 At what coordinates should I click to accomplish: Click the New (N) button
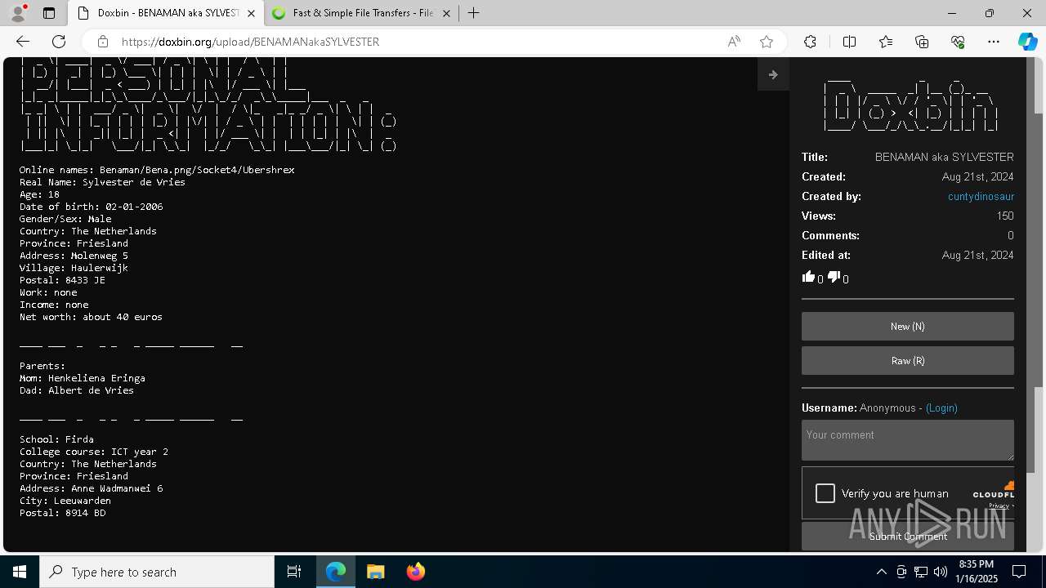click(x=908, y=326)
